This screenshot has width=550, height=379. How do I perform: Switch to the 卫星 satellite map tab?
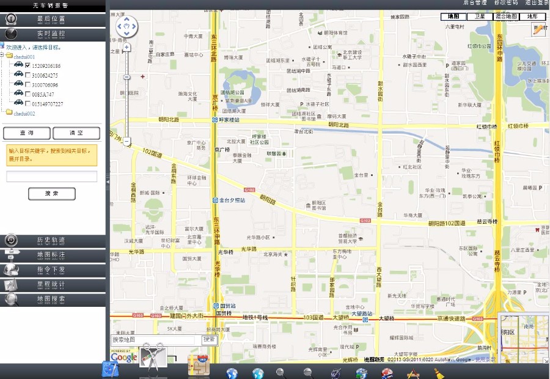tap(479, 17)
